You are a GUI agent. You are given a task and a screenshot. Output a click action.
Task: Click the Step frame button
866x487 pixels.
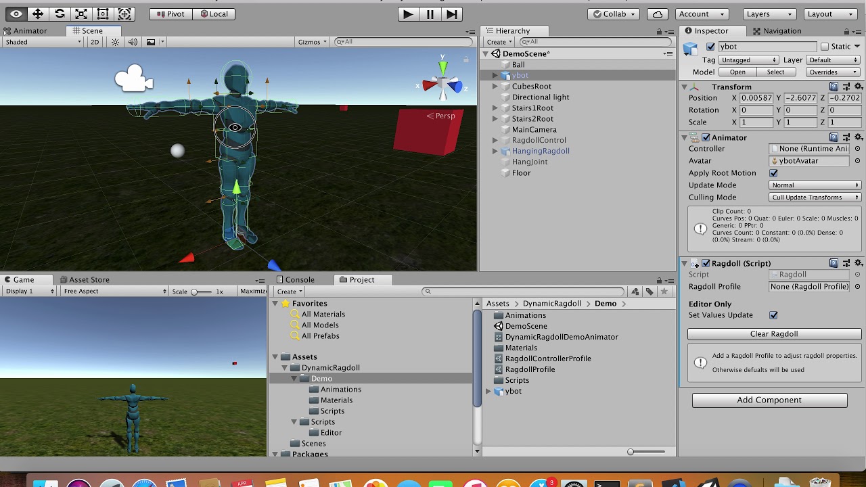(x=453, y=14)
